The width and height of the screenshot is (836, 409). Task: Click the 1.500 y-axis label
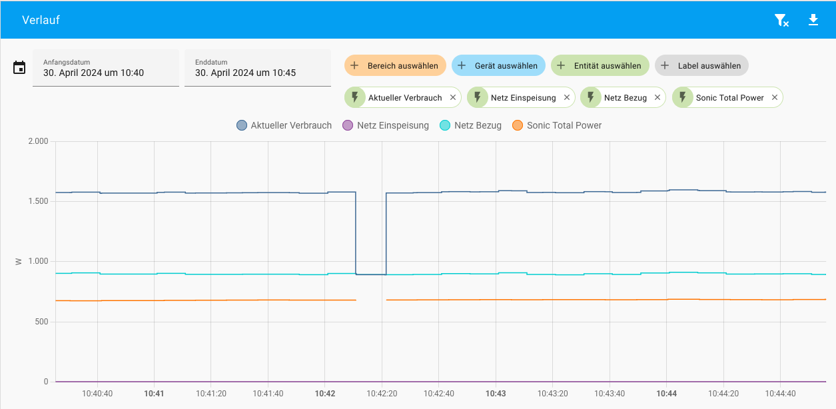pos(38,201)
